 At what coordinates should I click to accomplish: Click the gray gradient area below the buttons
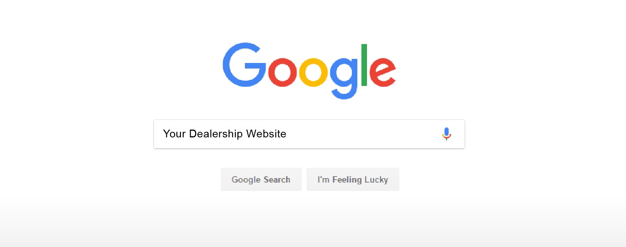[x=313, y=222]
